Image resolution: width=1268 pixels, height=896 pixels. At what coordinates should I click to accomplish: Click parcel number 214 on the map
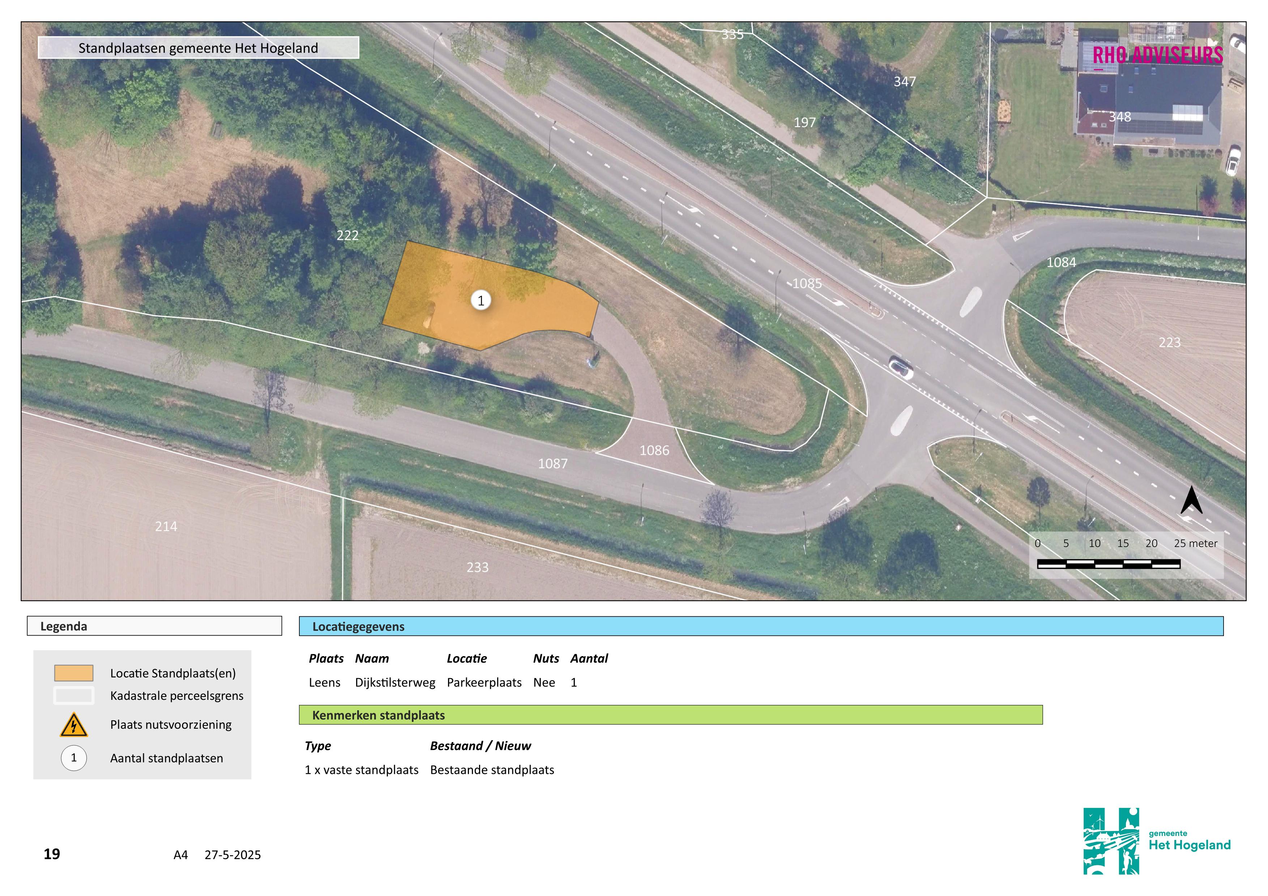click(166, 527)
